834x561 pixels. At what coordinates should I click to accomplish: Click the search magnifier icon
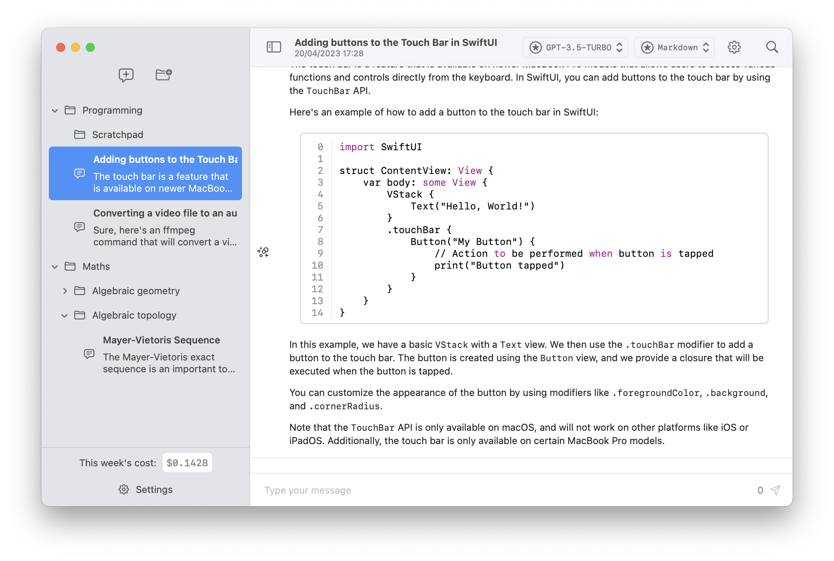click(772, 47)
